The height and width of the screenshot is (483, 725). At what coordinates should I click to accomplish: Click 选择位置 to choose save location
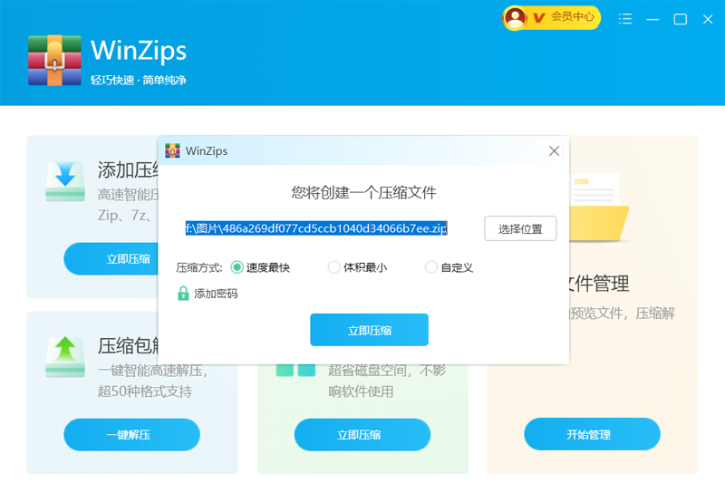520,228
